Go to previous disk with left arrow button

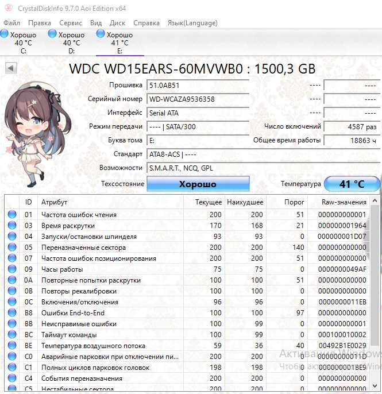(11, 68)
